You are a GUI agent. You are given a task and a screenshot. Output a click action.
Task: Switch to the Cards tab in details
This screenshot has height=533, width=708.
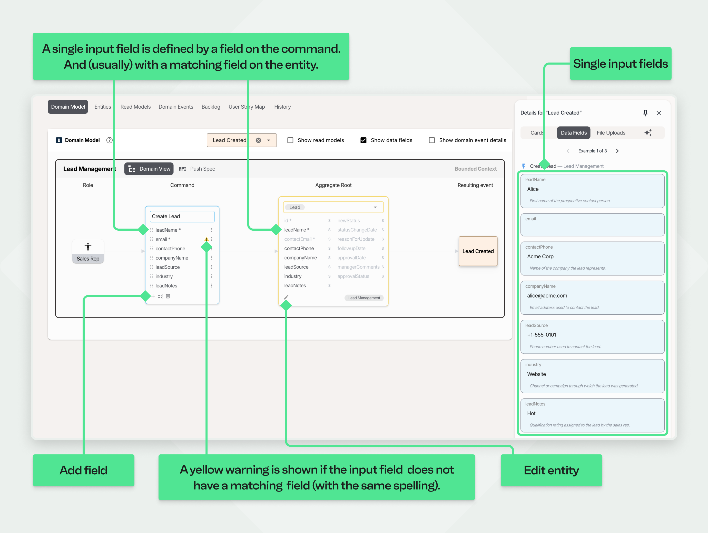[538, 133]
